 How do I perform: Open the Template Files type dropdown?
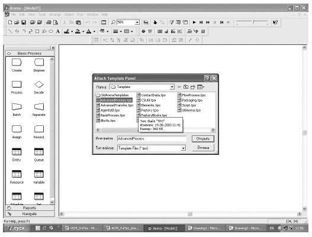pyautogui.click(x=183, y=148)
